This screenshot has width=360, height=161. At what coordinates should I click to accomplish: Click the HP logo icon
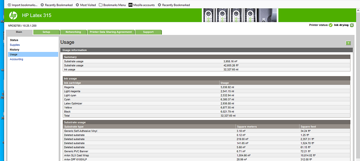(x=13, y=15)
